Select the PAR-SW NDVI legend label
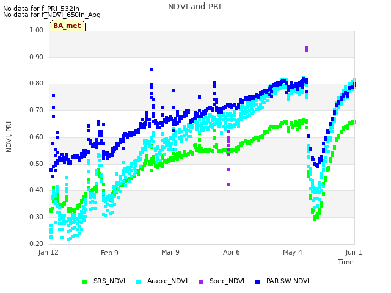The width and height of the screenshot is (391, 293). 288,281
